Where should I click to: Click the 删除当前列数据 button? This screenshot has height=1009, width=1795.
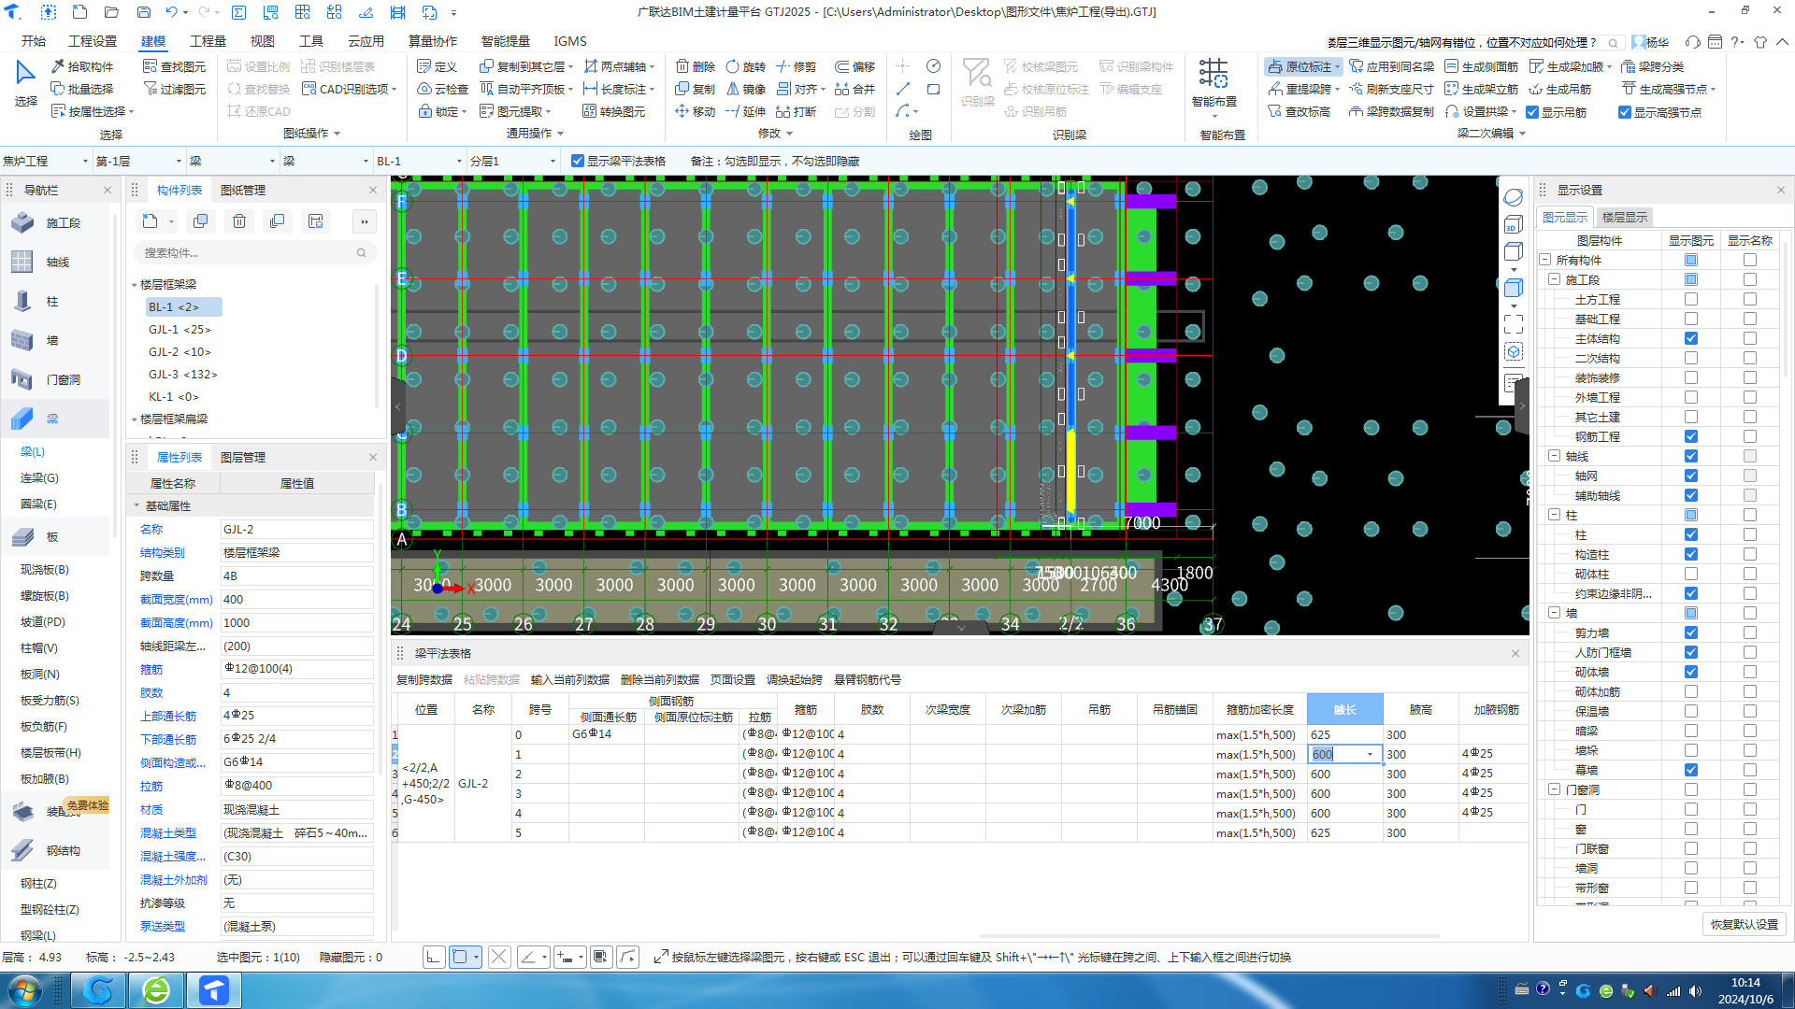[659, 679]
